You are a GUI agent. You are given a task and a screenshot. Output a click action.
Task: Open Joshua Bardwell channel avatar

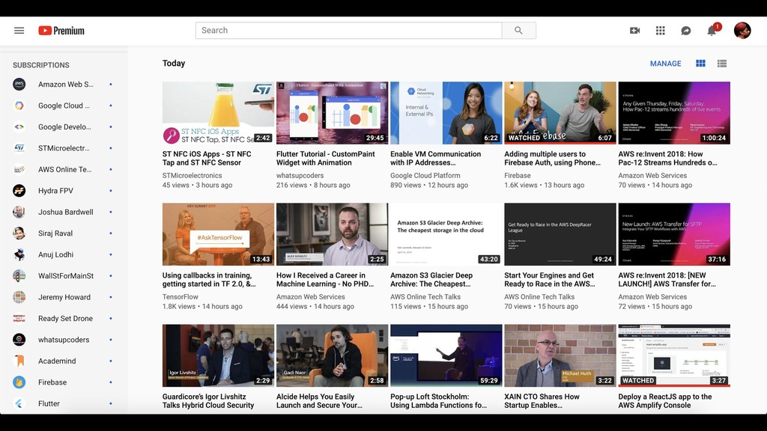[19, 212]
